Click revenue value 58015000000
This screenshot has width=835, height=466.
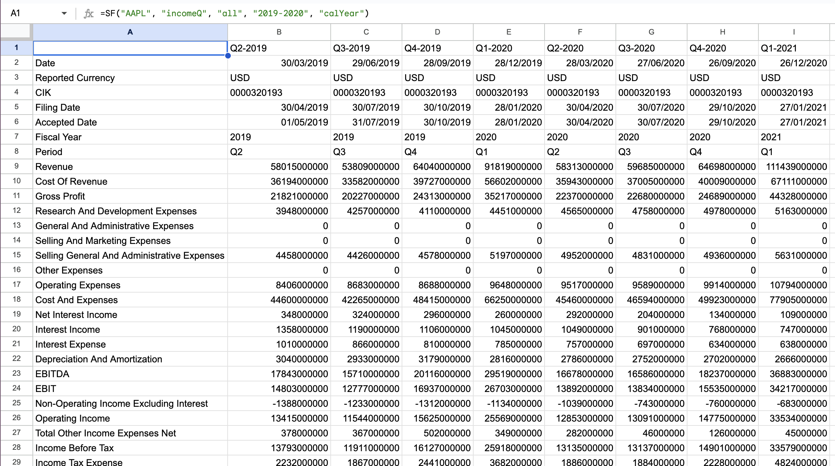click(x=279, y=166)
